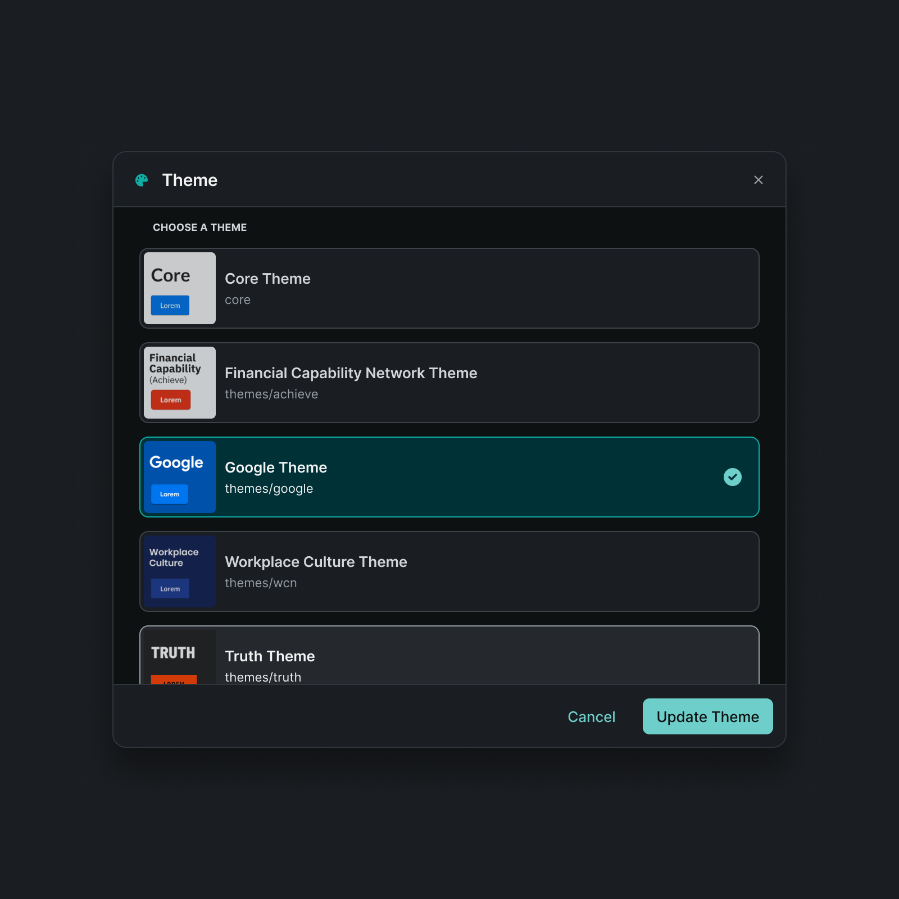Select the Financial Capability Network Theme
Image resolution: width=899 pixels, height=899 pixels.
coord(449,383)
